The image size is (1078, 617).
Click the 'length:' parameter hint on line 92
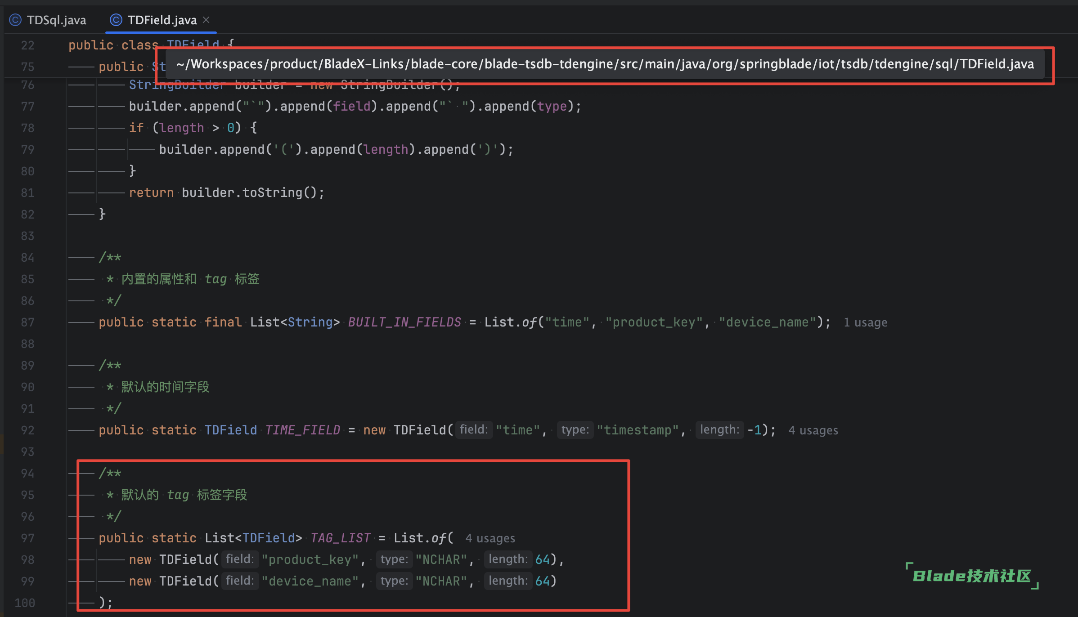pos(719,430)
